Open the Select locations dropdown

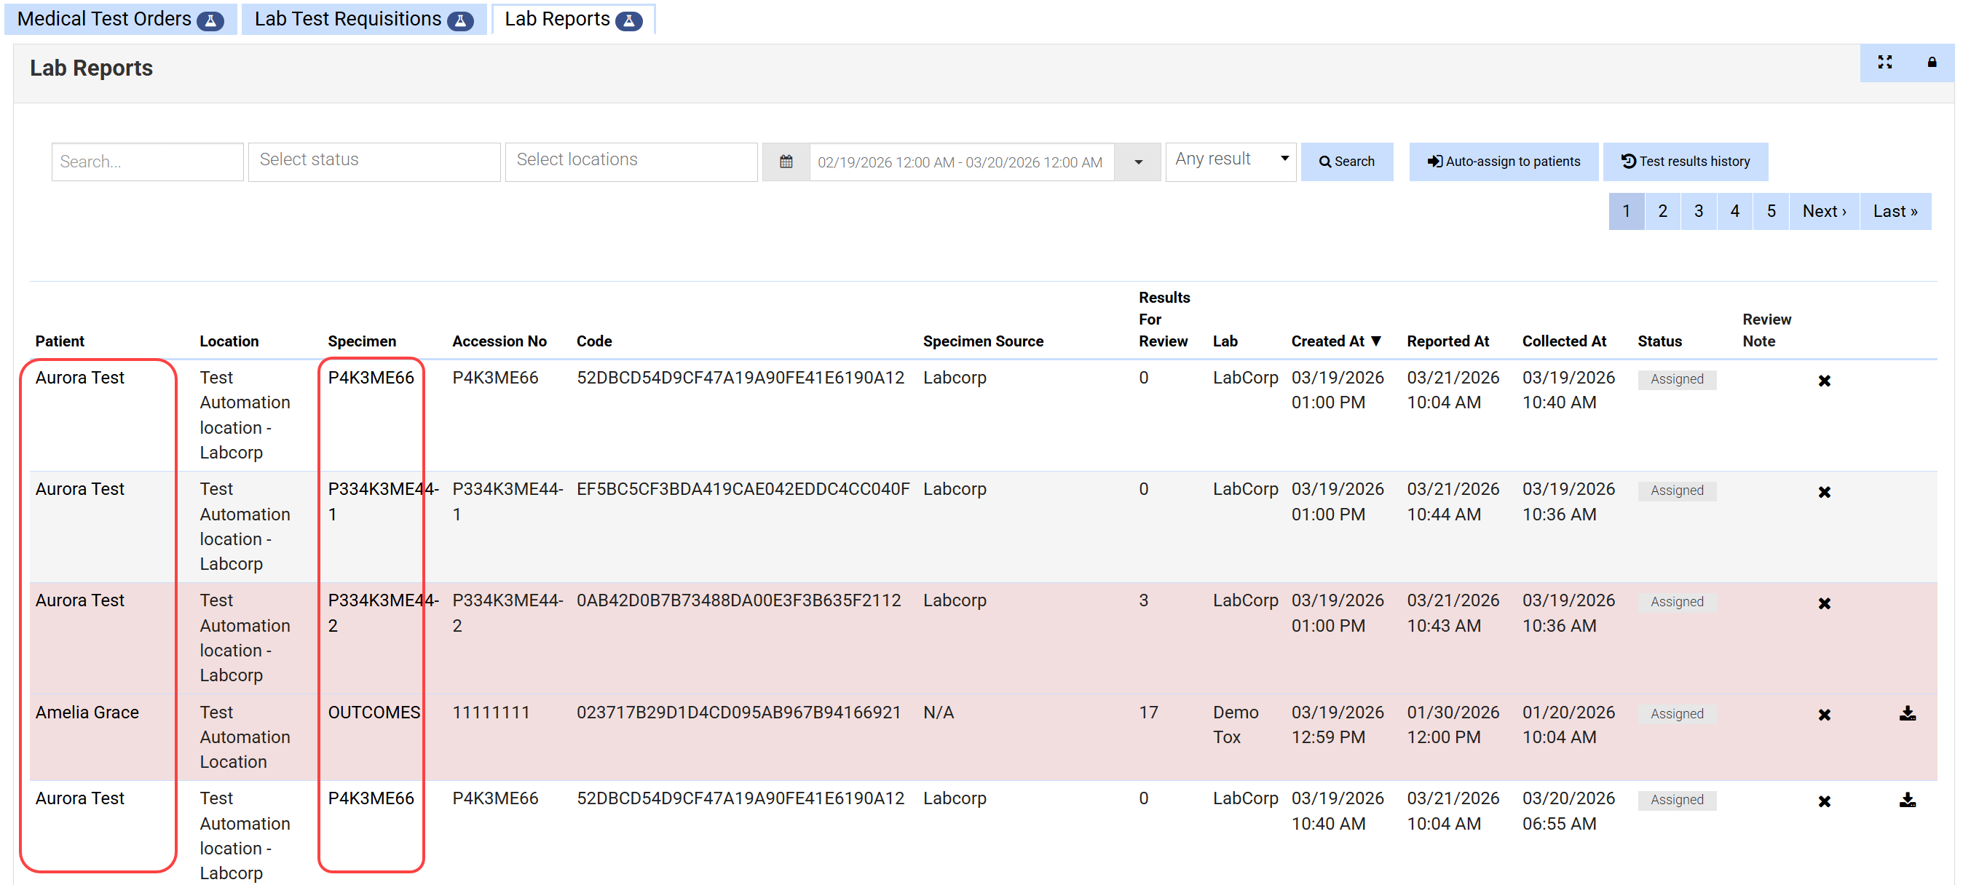coord(631,161)
